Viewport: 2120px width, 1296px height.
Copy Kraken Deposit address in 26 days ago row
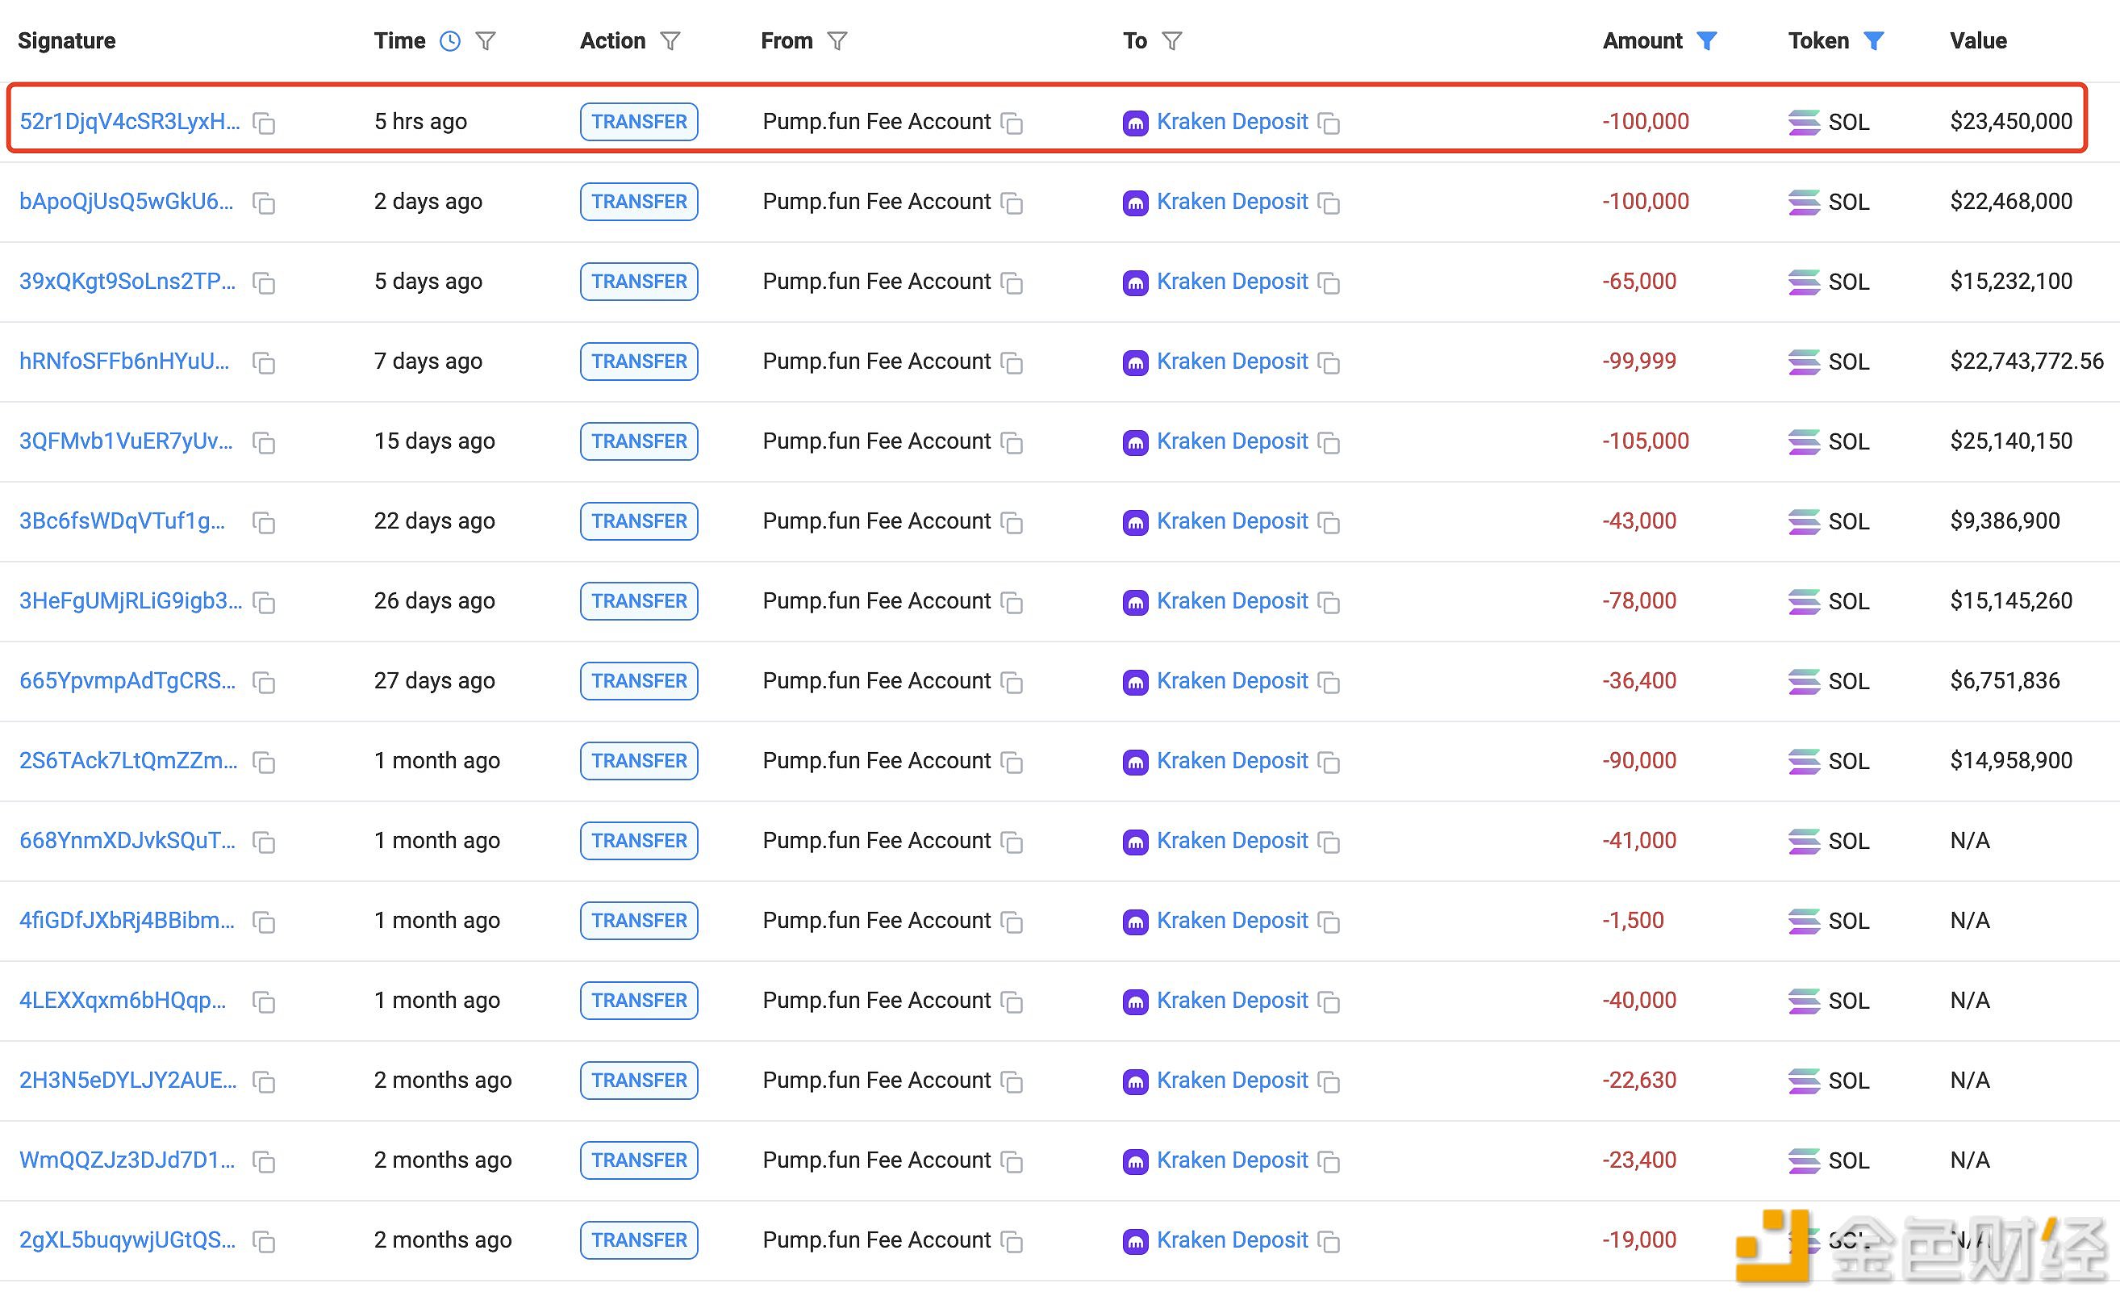pyautogui.click(x=1329, y=602)
